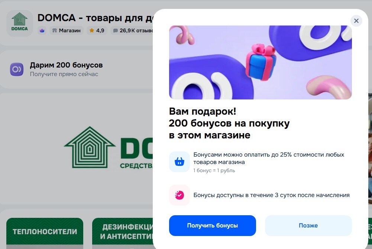Click the blue shopping basket icon

179,162
